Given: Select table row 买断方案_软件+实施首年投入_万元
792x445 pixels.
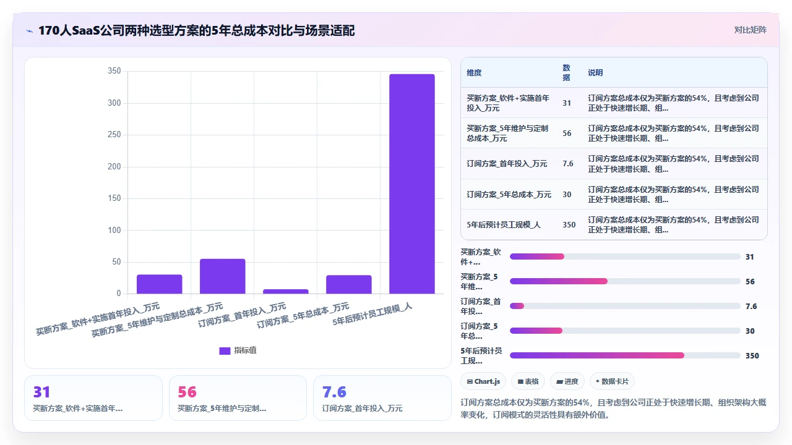Looking at the screenshot, I should (x=614, y=103).
